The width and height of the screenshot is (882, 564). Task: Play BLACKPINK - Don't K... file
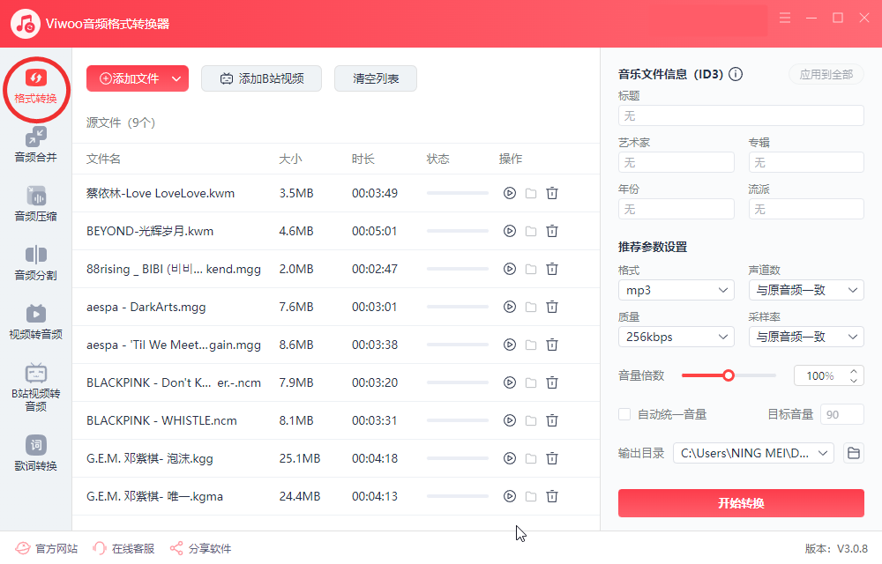[x=510, y=382]
